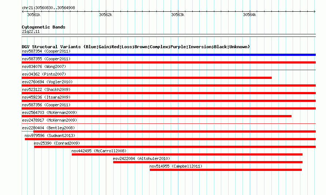This screenshot has width=326, height=195.
Task: Click the esv2280404 (Bentley2008) label
Action: (x=48, y=128)
